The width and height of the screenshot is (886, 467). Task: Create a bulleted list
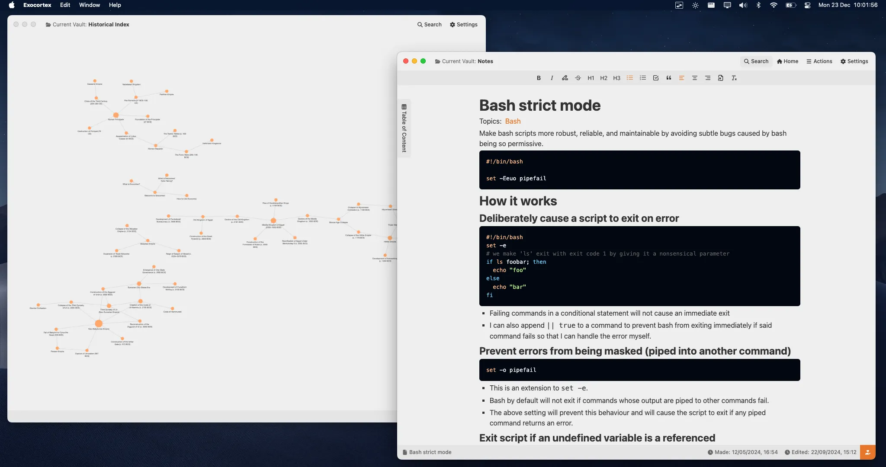click(x=629, y=78)
